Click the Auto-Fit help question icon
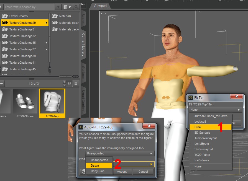248x181 pixels. point(83,172)
